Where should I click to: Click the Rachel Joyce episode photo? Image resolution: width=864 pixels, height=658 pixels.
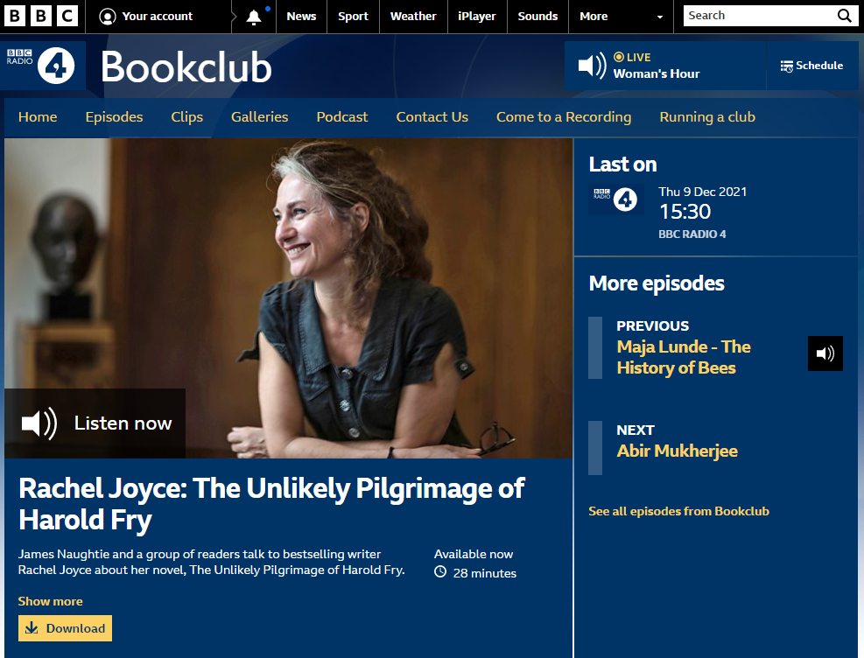(289, 297)
